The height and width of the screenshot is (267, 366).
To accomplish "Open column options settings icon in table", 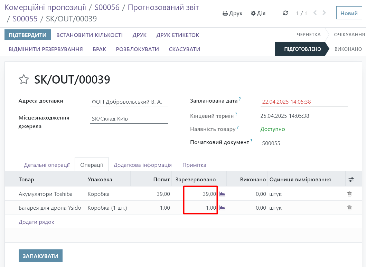I will pos(351,180).
